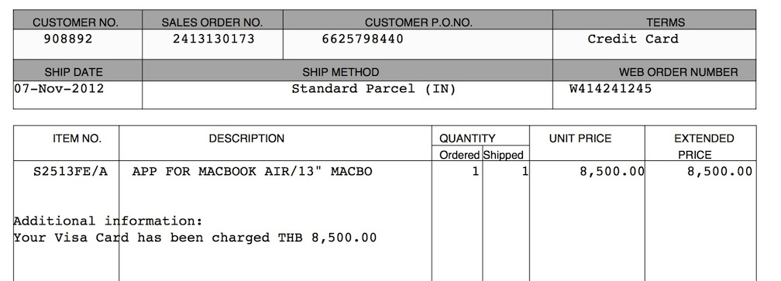Click customer P.O. number 6625798440
The image size is (781, 281).
point(363,39)
